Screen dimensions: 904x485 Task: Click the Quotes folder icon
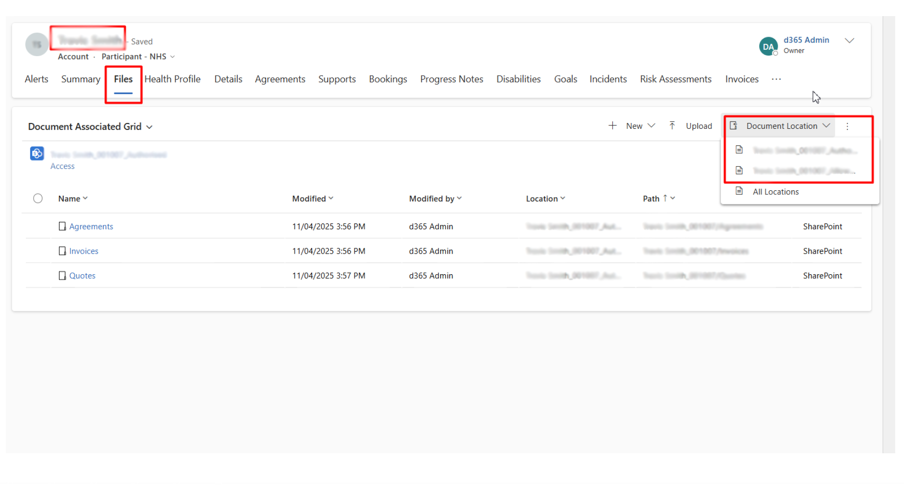[x=62, y=276]
